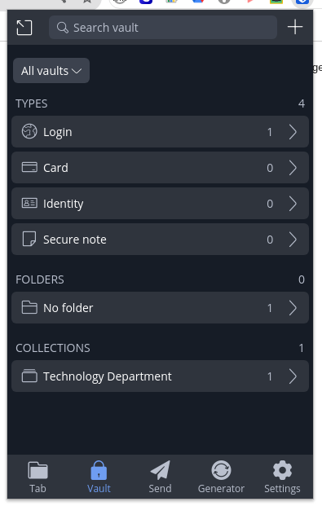Viewport: 322px width, 506px height.
Task: Open Secure note chevron arrow
Action: point(293,240)
